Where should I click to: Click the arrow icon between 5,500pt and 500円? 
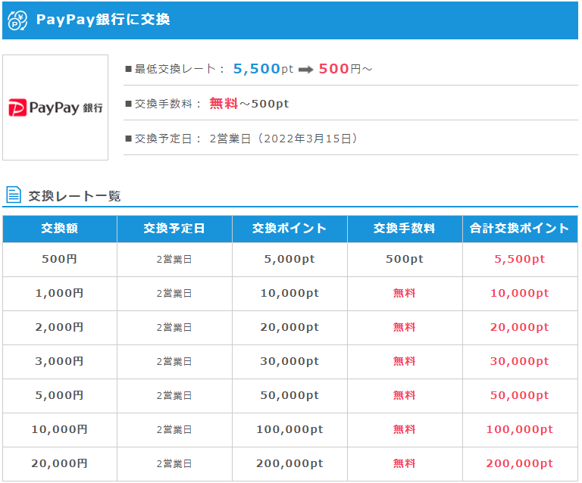click(x=306, y=70)
